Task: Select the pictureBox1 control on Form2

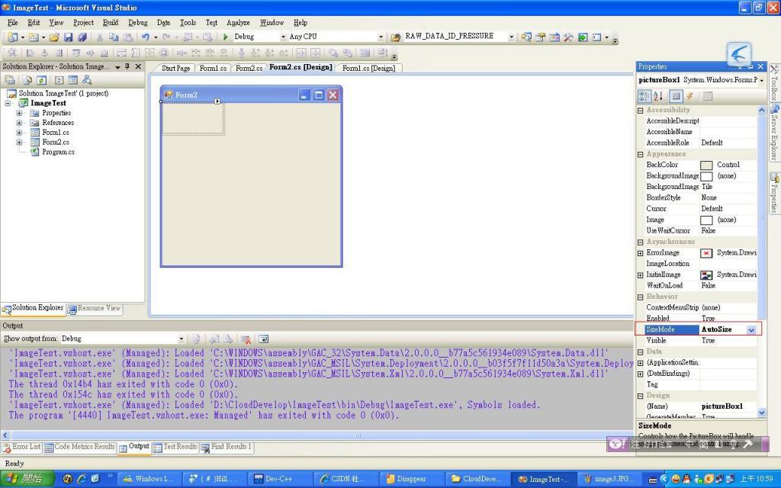Action: coord(193,118)
